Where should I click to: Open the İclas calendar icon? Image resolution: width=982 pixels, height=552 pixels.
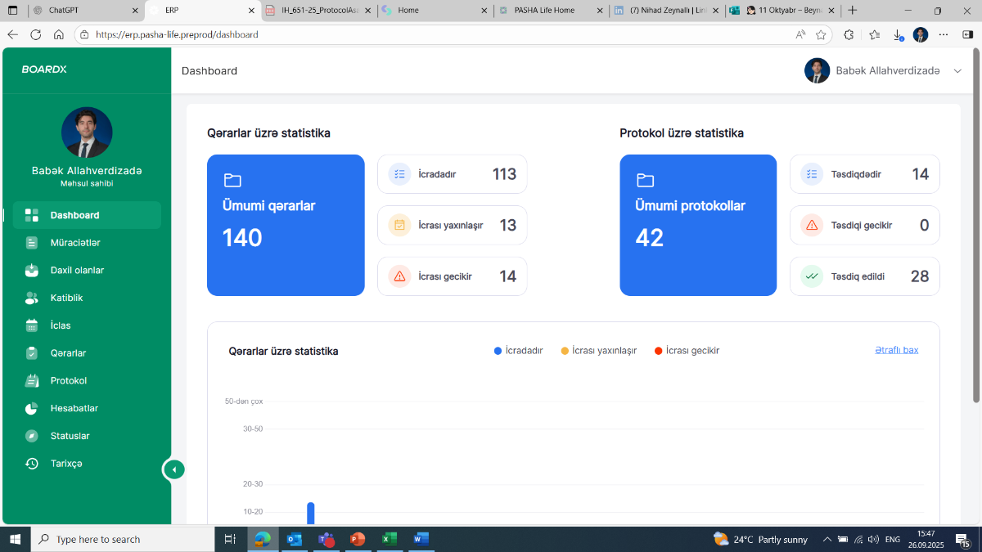(32, 325)
